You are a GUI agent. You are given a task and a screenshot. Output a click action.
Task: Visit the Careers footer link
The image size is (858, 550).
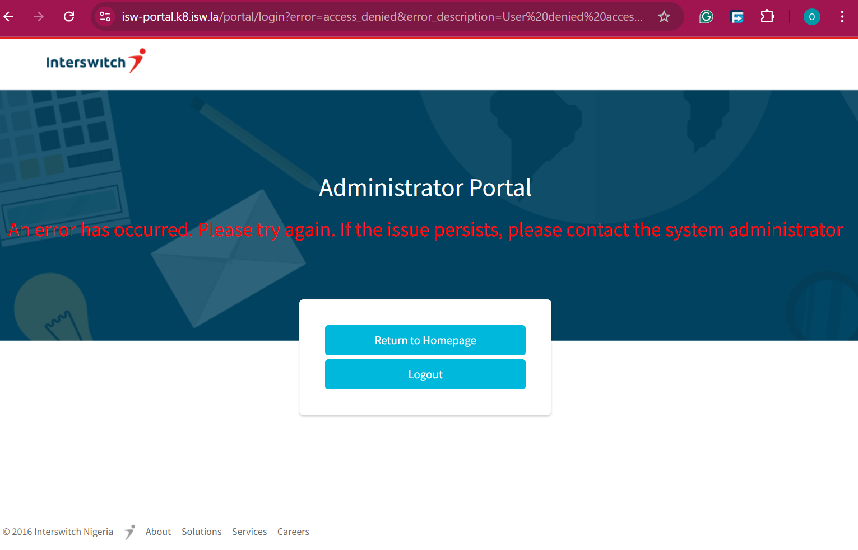point(293,532)
